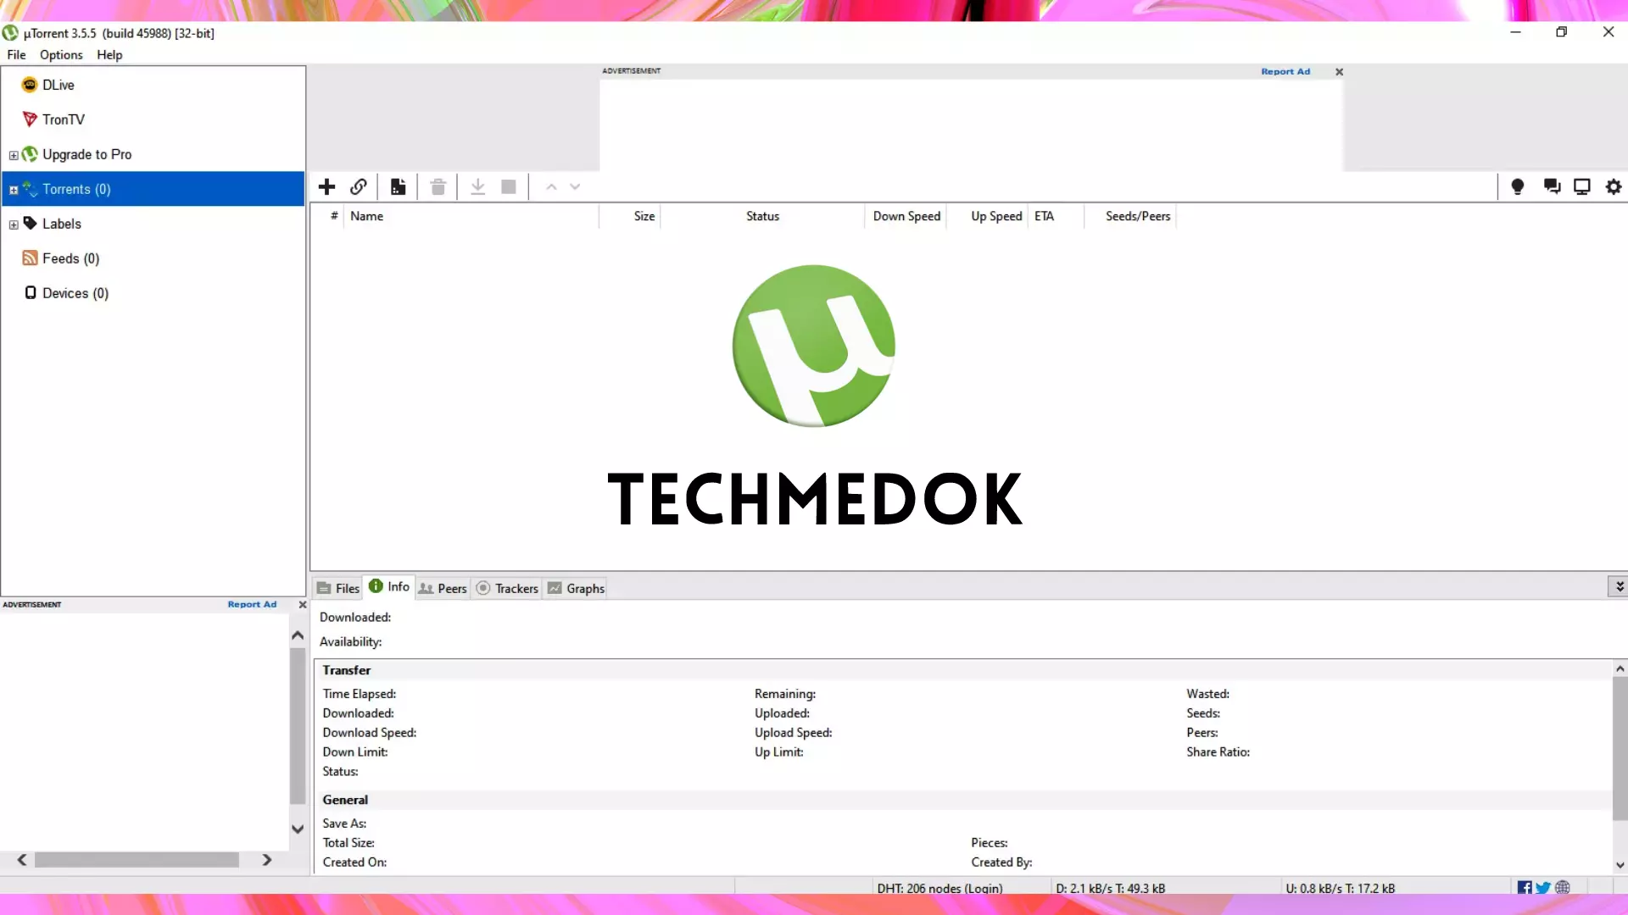Click the Transfer section header

[x=963, y=670]
